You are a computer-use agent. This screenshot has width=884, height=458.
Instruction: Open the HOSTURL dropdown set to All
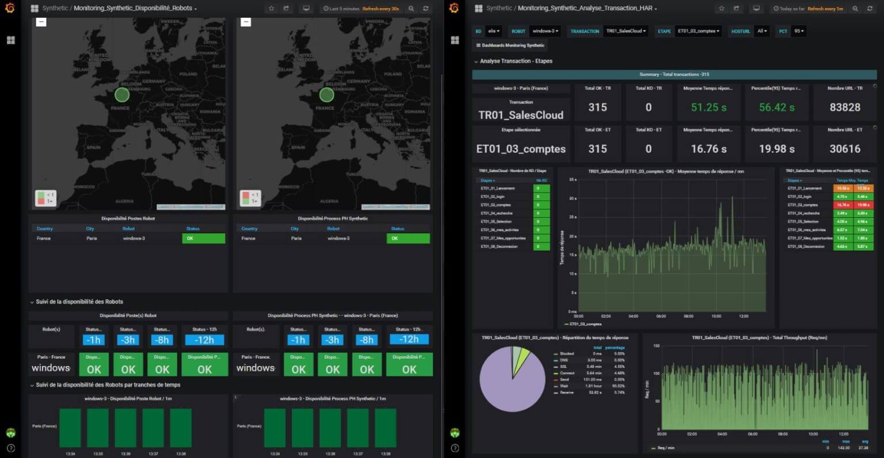762,31
